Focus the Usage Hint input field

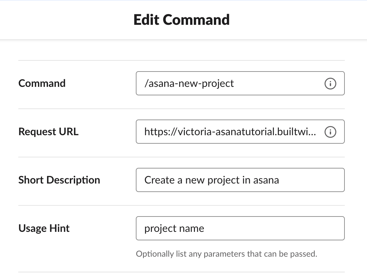tap(240, 228)
